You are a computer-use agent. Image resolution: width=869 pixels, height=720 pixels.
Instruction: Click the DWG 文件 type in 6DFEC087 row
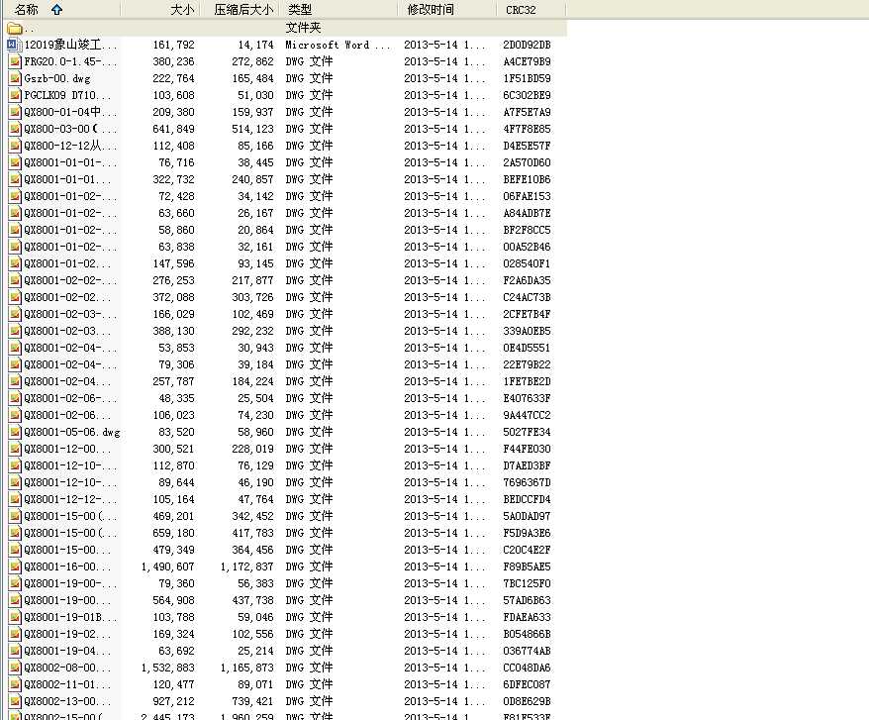point(309,684)
